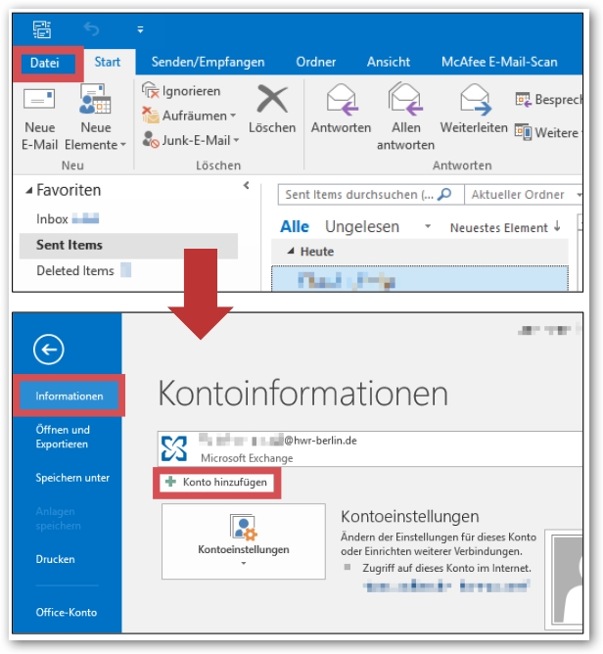
Task: Filter by Ungelesen messages
Action: pos(362,227)
